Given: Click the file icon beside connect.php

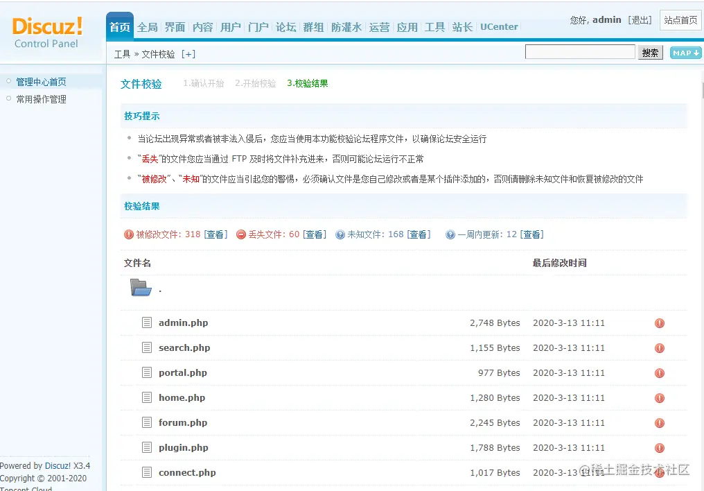Looking at the screenshot, I should [x=147, y=472].
